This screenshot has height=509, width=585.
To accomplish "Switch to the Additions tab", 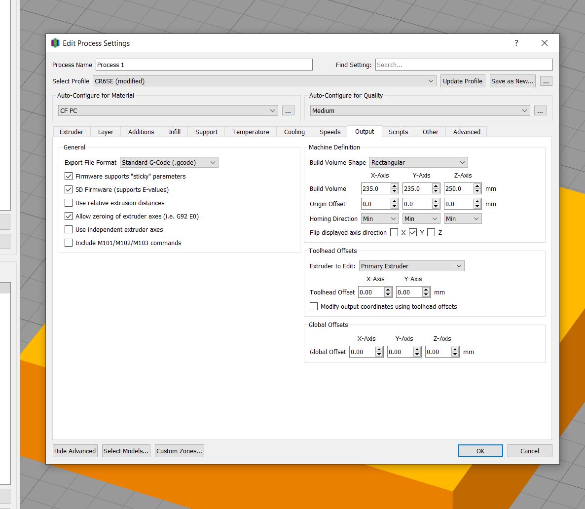I will point(141,132).
